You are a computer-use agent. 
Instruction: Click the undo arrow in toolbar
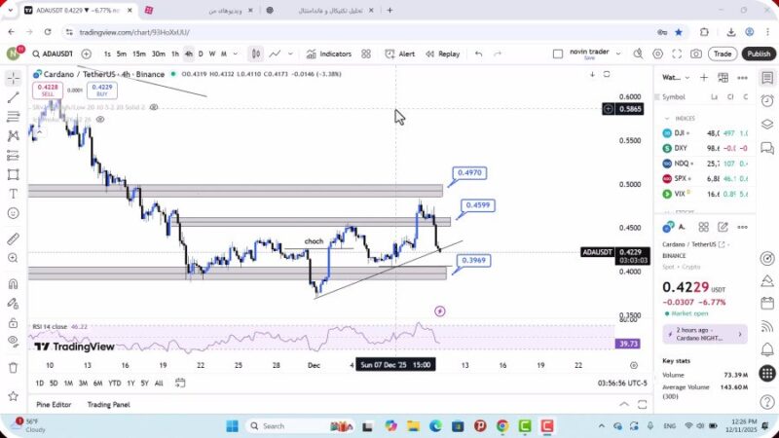tap(478, 55)
